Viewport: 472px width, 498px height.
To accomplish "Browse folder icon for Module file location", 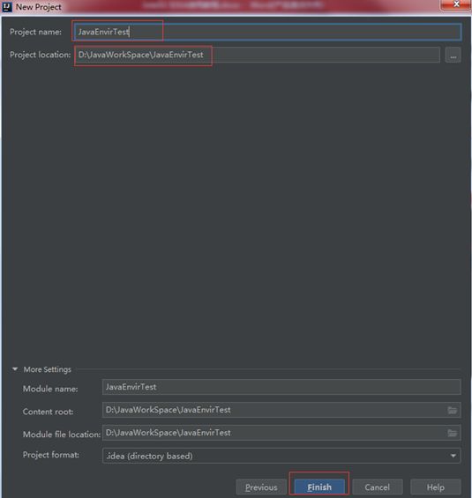I will [x=453, y=433].
